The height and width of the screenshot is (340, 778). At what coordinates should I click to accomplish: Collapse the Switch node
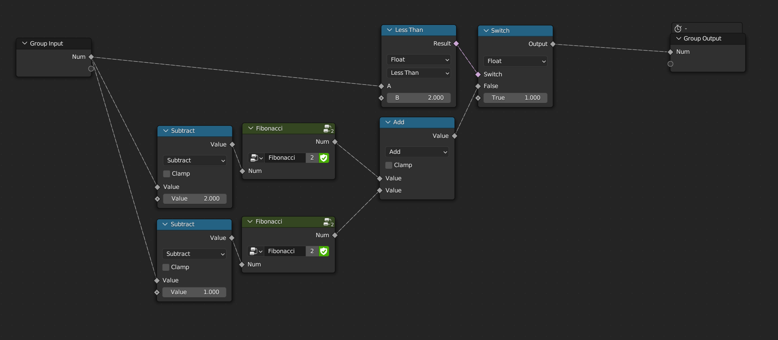point(486,31)
